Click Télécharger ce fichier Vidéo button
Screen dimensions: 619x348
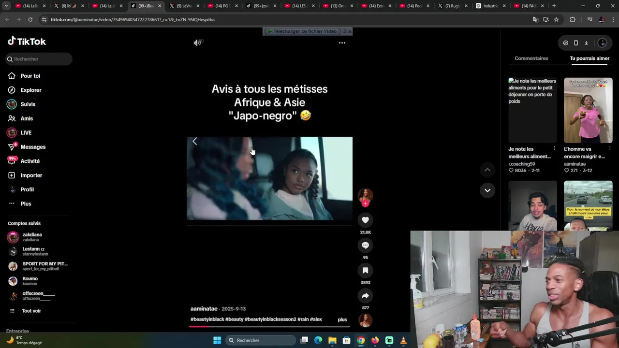tap(302, 31)
